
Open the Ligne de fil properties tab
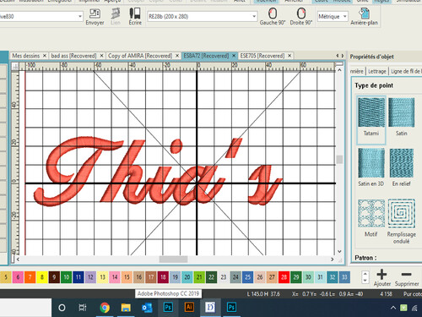click(405, 71)
